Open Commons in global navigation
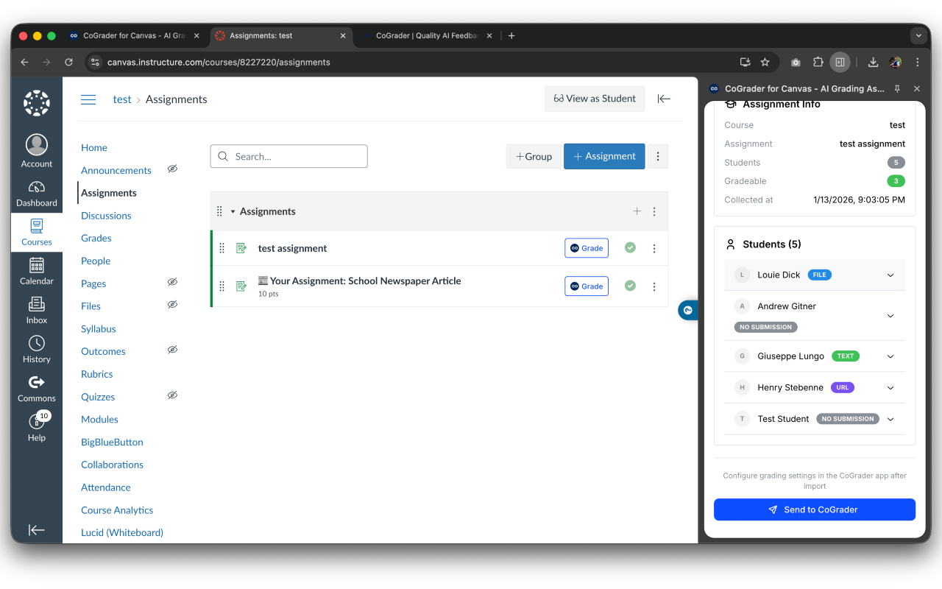Viewport: 942px width, 589px height. coord(37,388)
